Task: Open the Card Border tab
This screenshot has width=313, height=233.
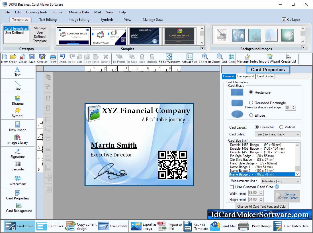Action: pyautogui.click(x=265, y=76)
